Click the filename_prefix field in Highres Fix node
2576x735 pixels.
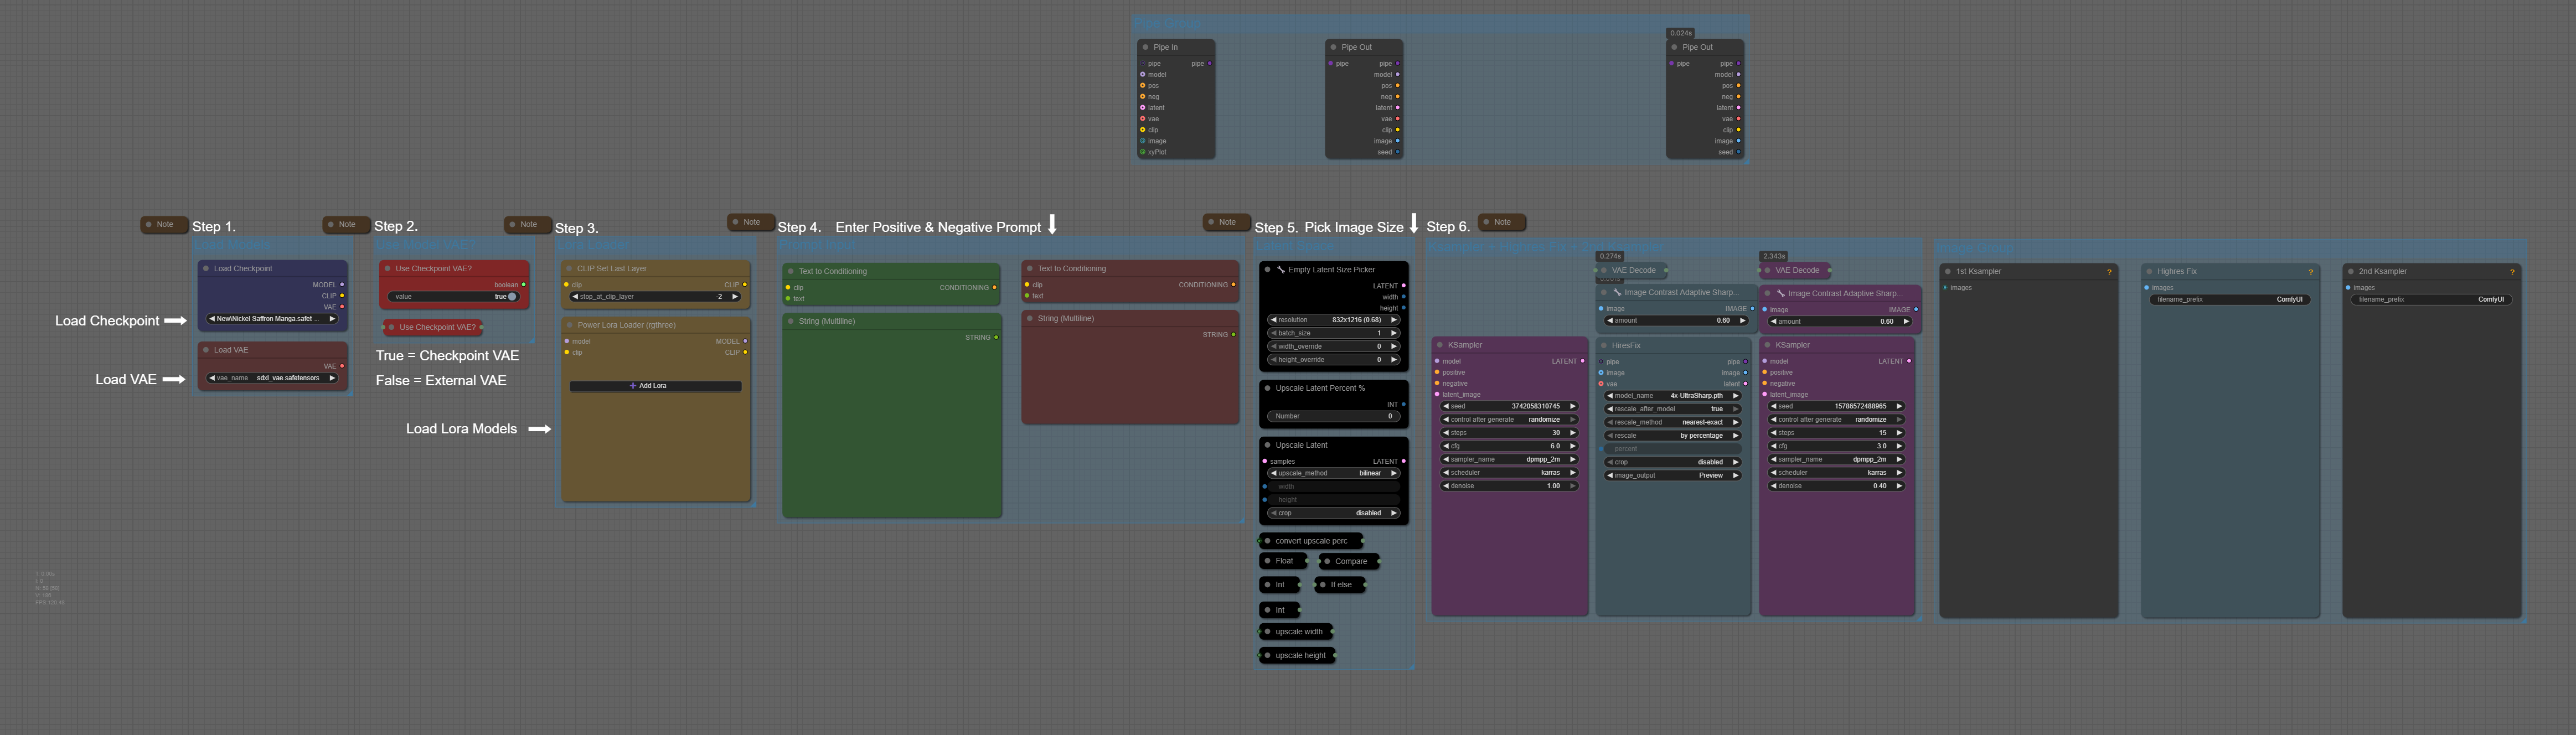pyautogui.click(x=2230, y=299)
